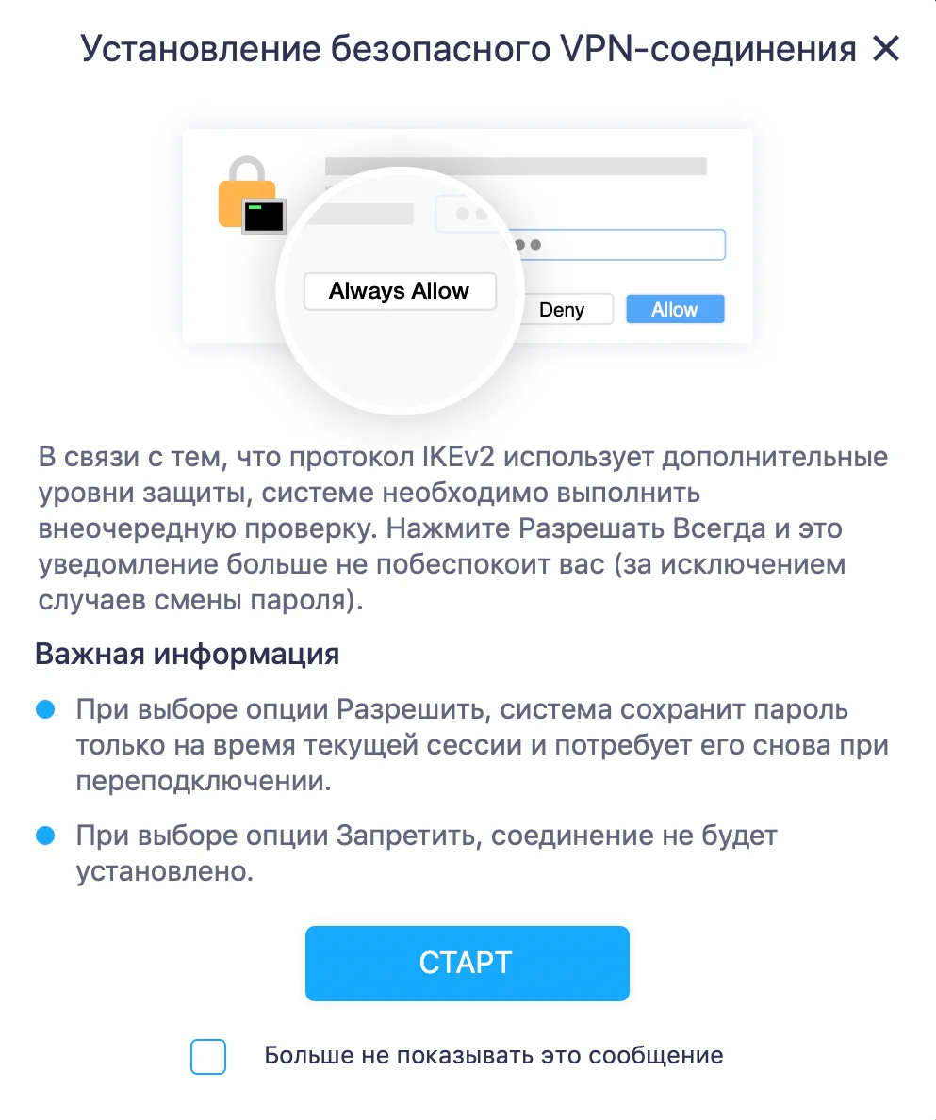Click the IKEv2 protocol explanation paragraph
This screenshot has height=1120, width=936.
pos(463,528)
